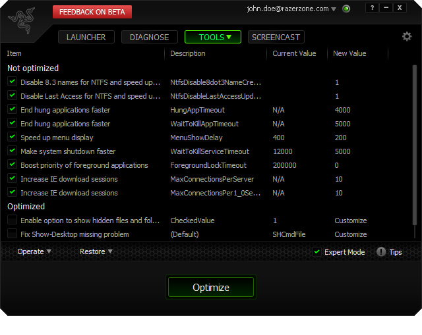Uncheck Boost priority of foreground applications
Image resolution: width=422 pixels, height=335 pixels.
pyautogui.click(x=12, y=165)
